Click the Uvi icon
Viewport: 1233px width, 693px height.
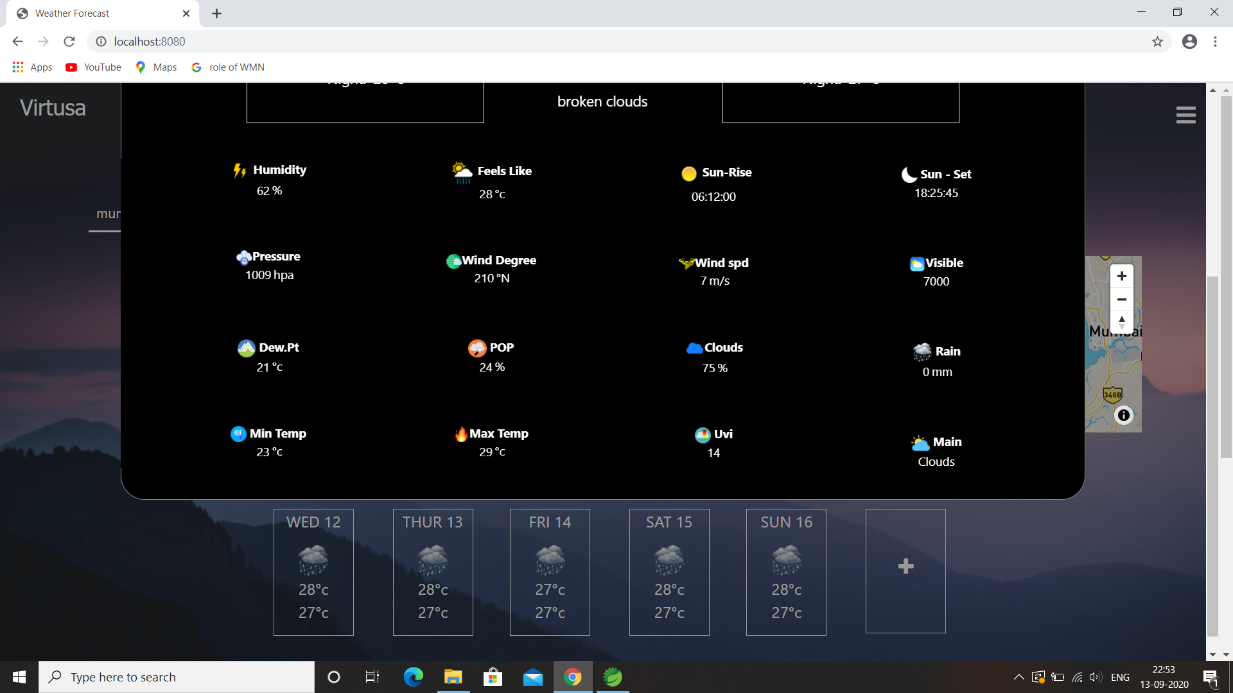(x=703, y=435)
